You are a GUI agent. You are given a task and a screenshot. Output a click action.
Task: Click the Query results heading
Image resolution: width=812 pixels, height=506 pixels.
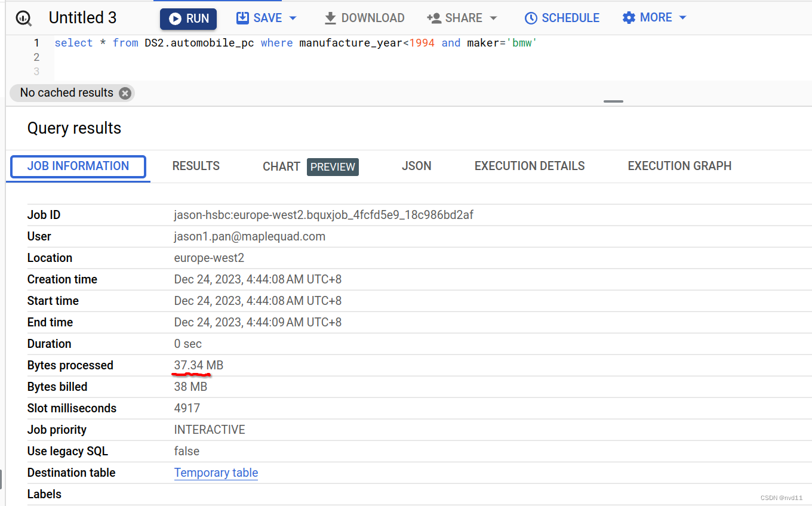click(x=74, y=128)
